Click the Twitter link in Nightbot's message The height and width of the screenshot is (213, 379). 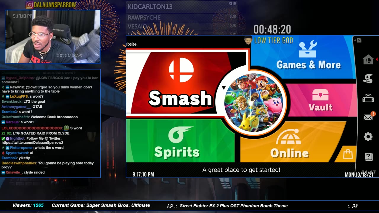click(x=32, y=143)
